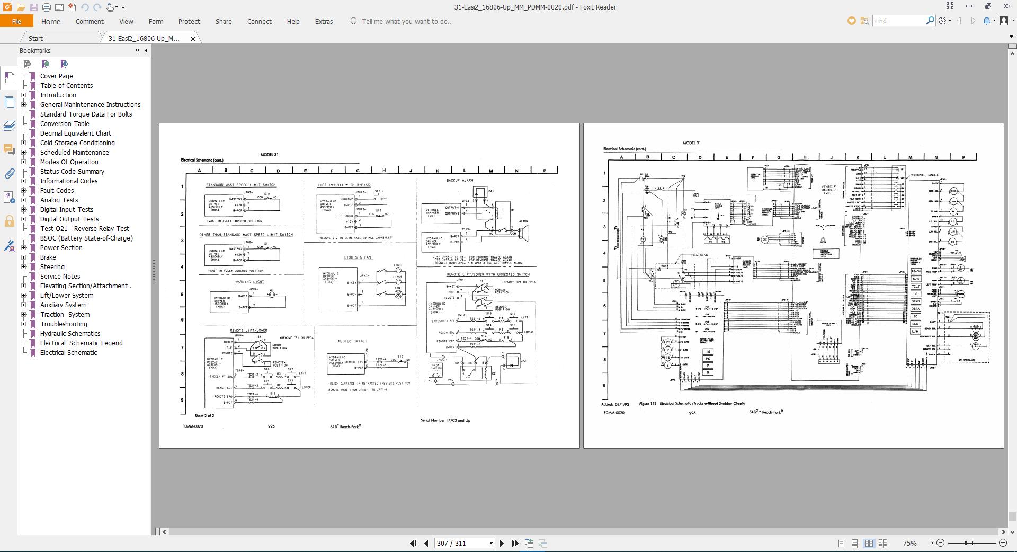Click the Print icon in quick access toolbar
1017x552 pixels.
coord(47,7)
